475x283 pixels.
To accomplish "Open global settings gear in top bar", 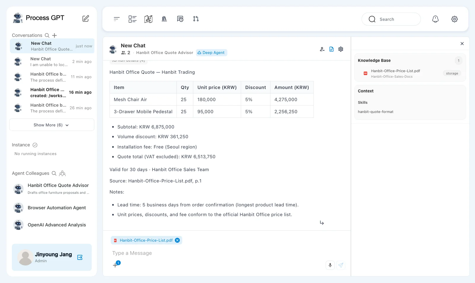I will (x=455, y=19).
